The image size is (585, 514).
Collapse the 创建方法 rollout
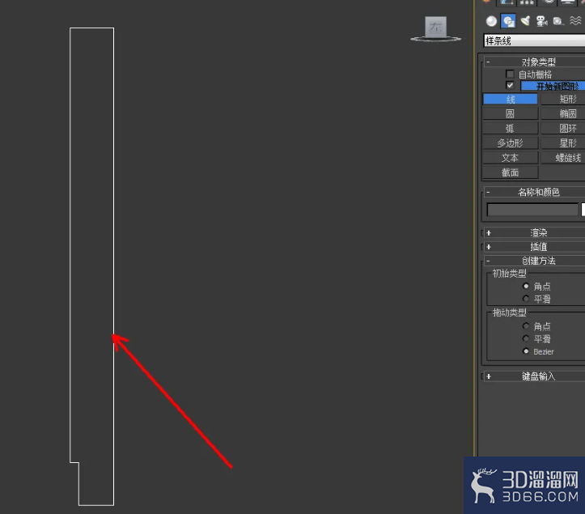pos(534,261)
